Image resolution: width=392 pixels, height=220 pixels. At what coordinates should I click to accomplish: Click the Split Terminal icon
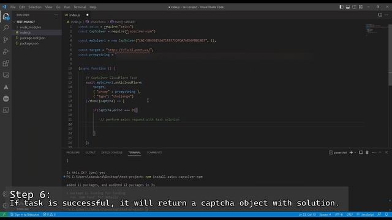361,152
